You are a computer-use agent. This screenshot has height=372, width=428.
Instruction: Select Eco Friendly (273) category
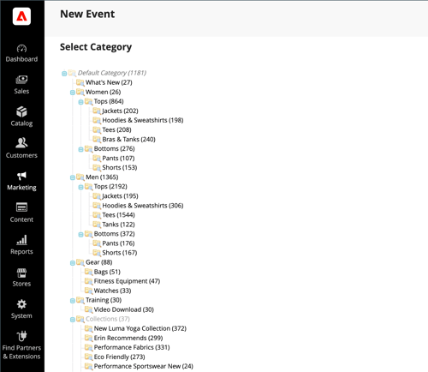pos(119,357)
